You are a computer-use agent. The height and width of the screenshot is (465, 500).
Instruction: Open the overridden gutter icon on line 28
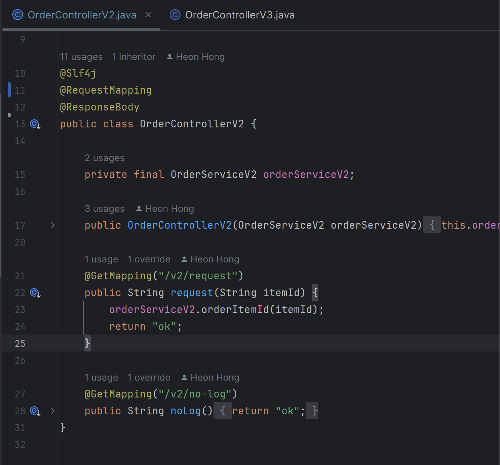point(35,411)
